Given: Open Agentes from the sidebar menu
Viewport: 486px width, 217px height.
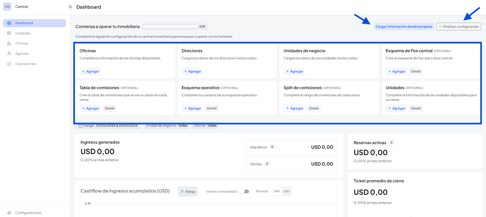Looking at the screenshot, I should coord(22,54).
